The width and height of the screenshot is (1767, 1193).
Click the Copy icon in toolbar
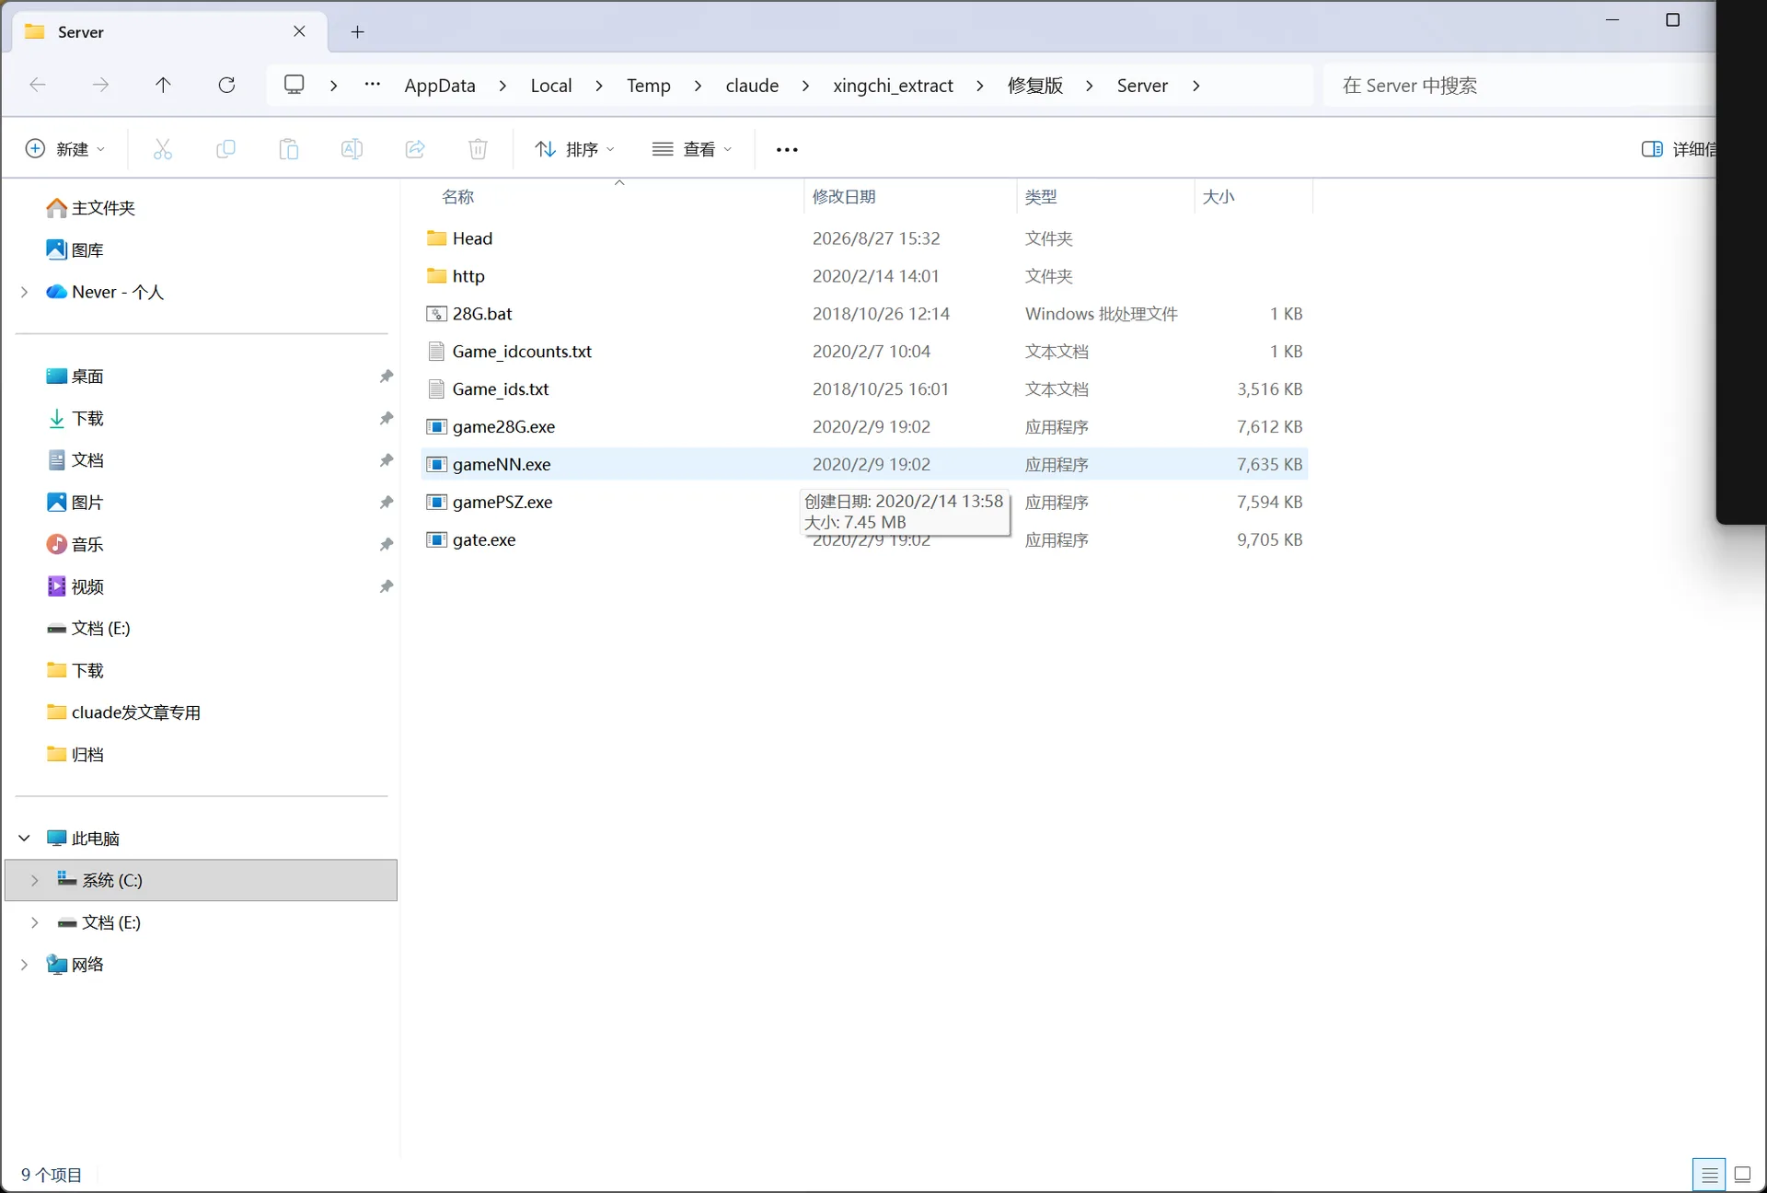(225, 149)
